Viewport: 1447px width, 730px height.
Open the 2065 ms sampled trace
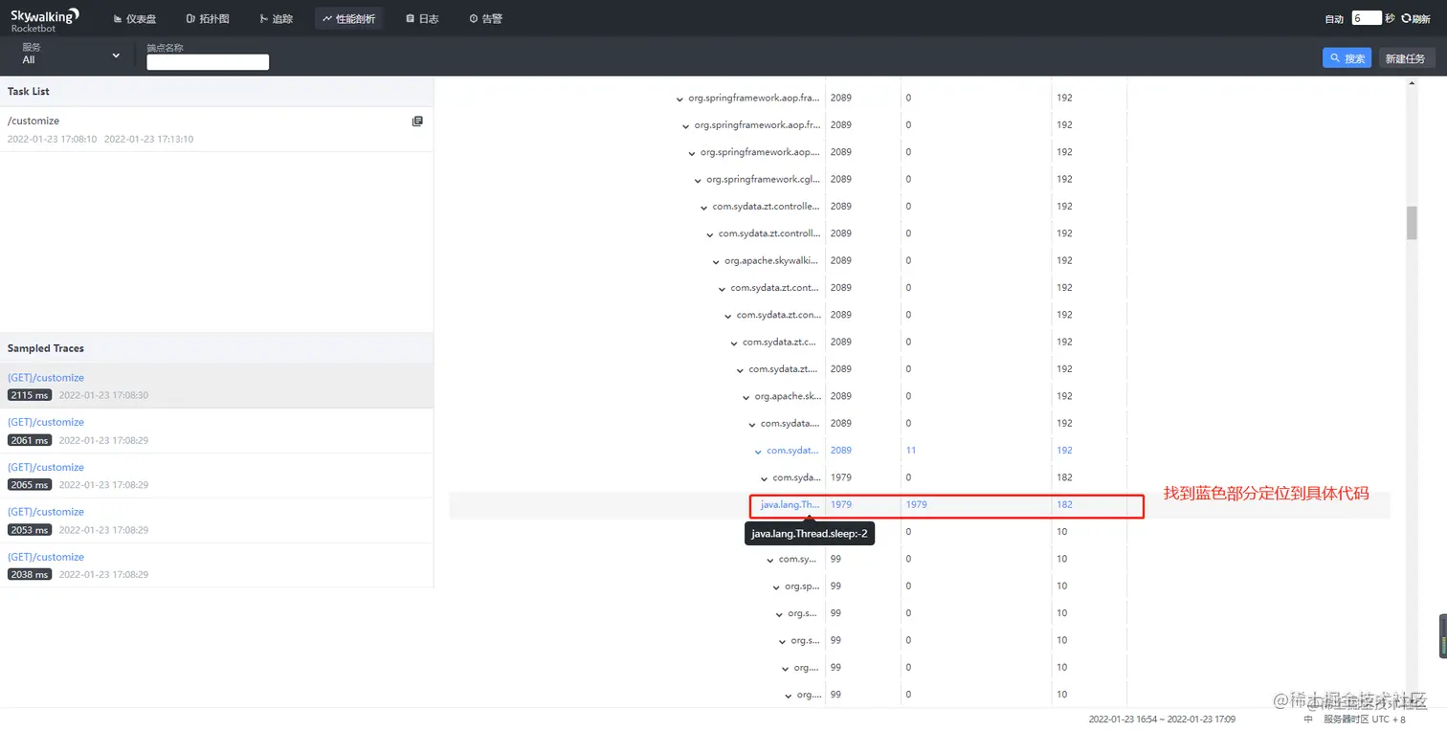(216, 476)
